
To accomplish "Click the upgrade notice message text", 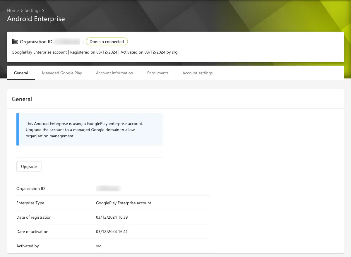I will click(84, 130).
